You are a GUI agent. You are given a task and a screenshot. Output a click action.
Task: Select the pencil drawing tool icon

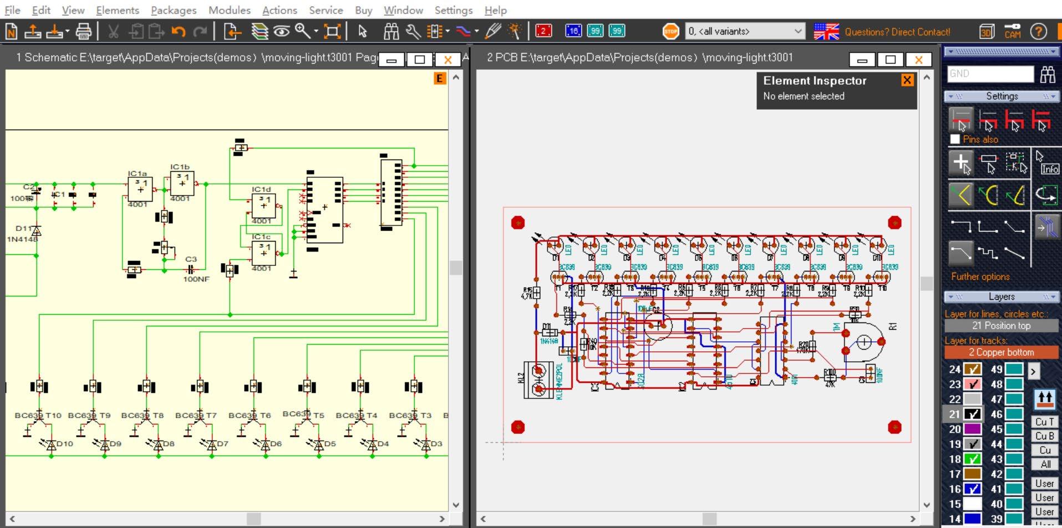492,31
